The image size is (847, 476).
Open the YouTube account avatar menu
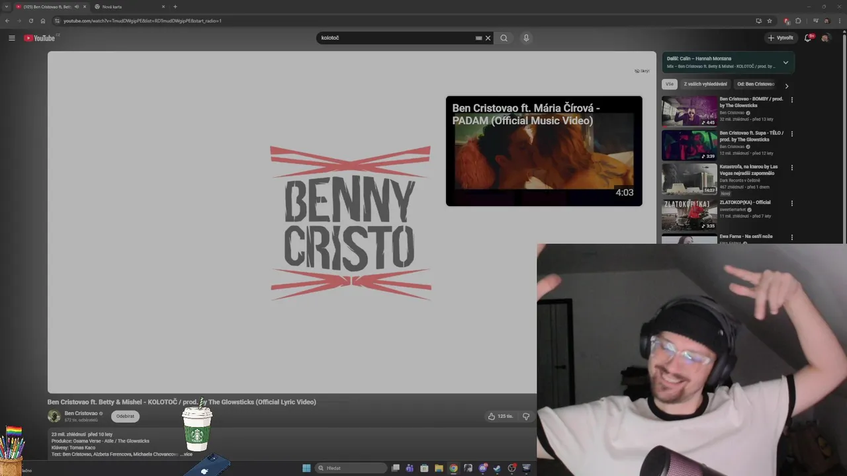(x=825, y=38)
